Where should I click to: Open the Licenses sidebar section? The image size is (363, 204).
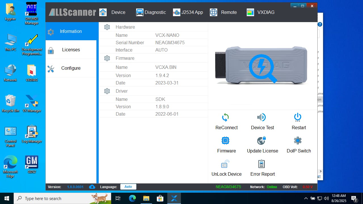pos(71,50)
